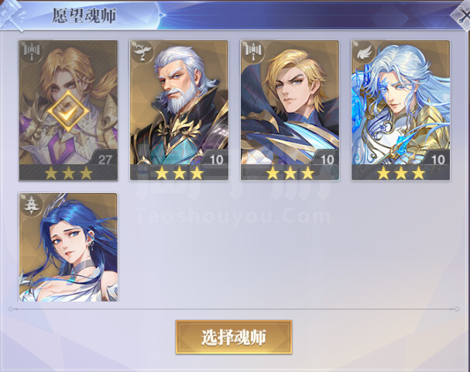This screenshot has height=372, width=470.
Task: Click the three-star rating on the first card
Action: [69, 173]
